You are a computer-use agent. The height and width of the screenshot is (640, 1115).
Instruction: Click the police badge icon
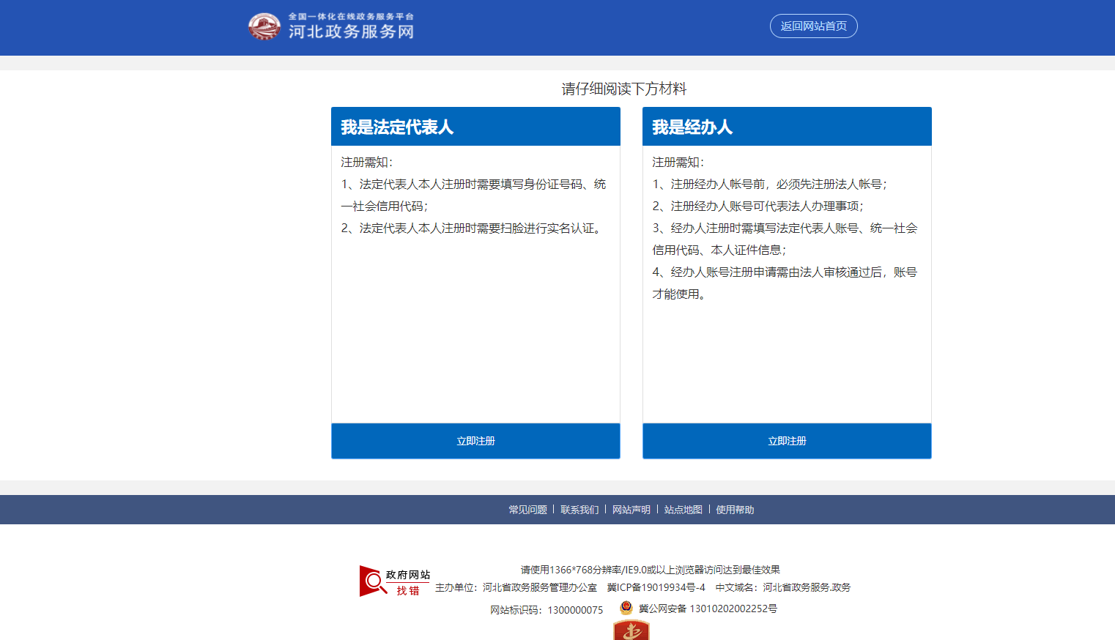626,608
